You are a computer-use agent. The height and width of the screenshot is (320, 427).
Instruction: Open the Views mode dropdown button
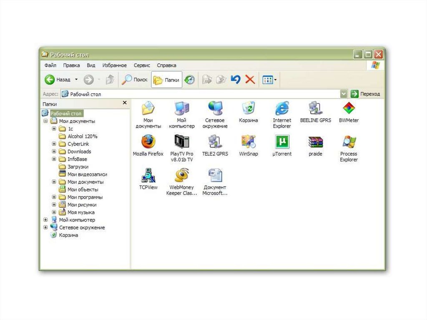click(x=269, y=80)
